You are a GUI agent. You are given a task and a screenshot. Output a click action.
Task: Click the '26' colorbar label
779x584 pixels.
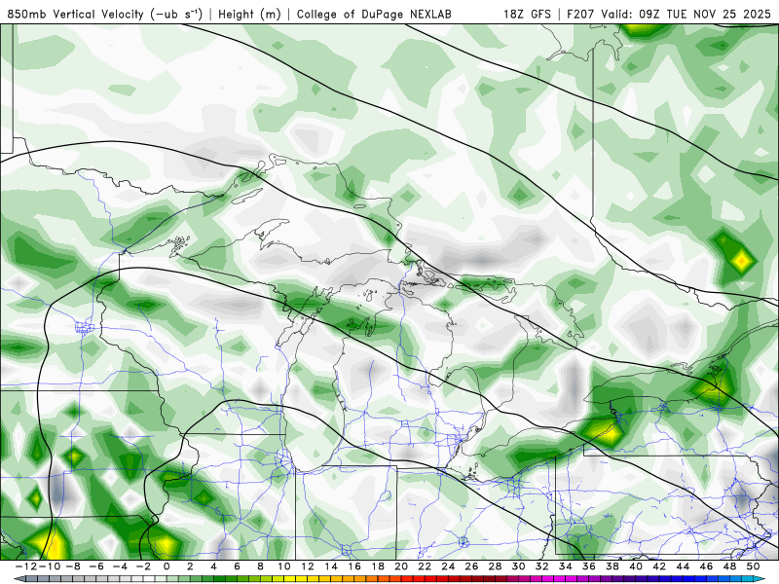click(471, 566)
